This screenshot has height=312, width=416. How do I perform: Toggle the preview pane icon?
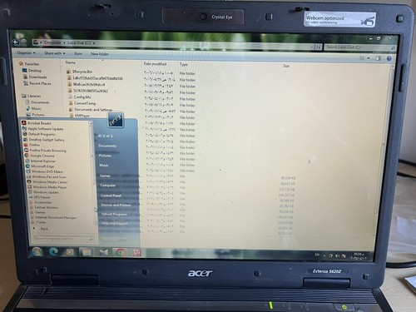click(x=378, y=58)
